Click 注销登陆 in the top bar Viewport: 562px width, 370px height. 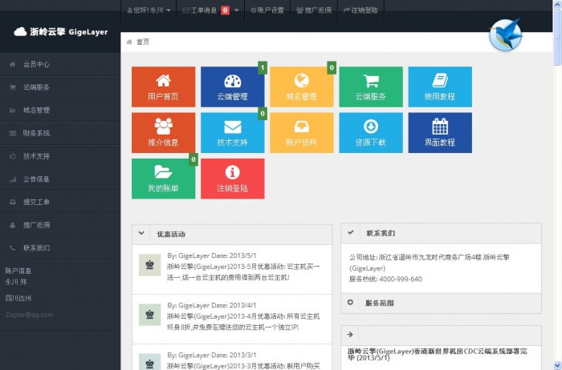360,10
